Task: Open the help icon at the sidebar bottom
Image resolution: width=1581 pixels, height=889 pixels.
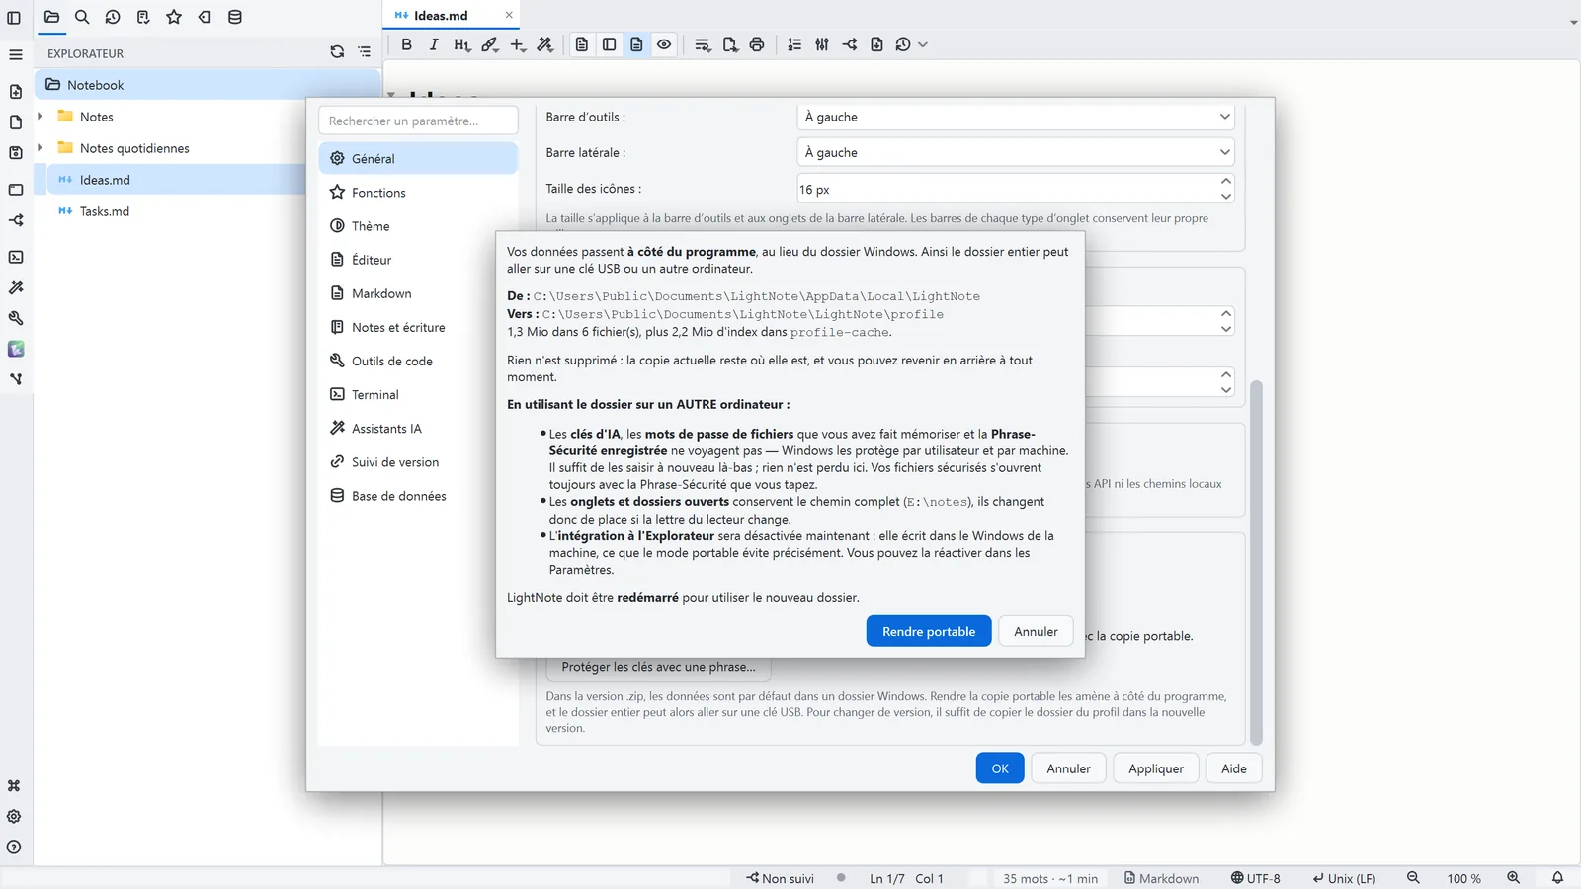Action: click(x=14, y=848)
